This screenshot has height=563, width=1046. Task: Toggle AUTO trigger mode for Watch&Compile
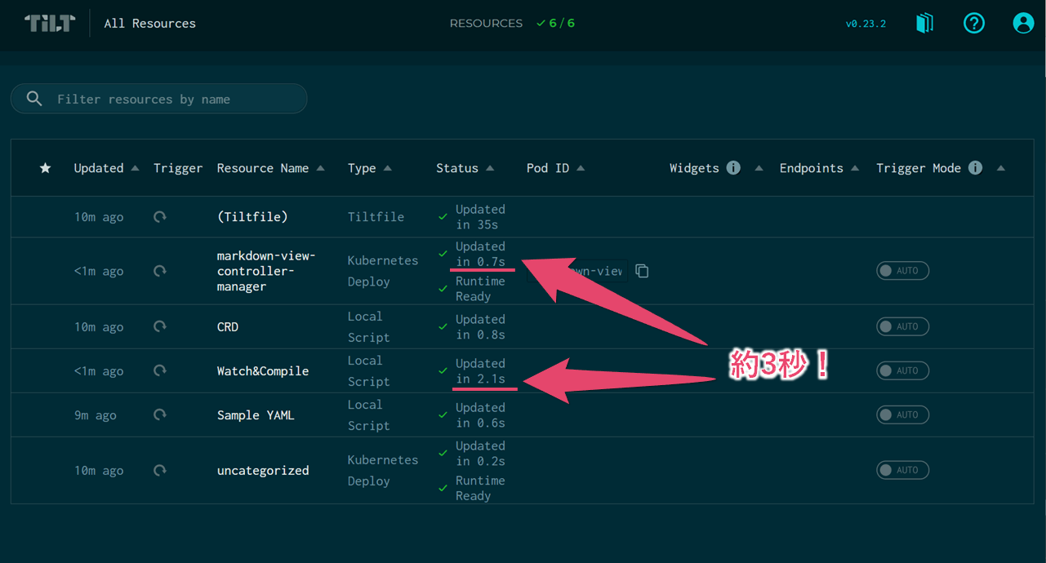902,370
